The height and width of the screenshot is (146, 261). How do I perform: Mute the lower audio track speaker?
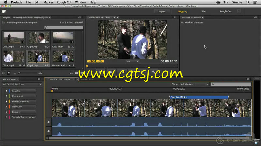[49, 131]
